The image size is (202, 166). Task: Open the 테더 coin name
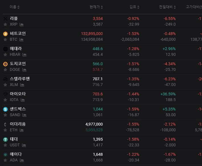(x=14, y=139)
